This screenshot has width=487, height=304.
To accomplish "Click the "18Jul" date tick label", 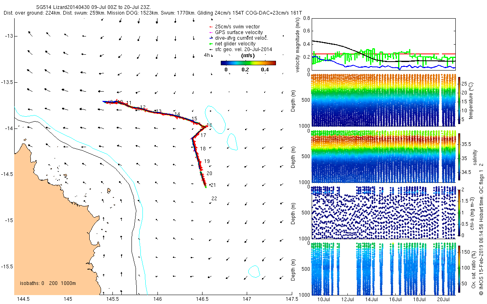I will [420, 299].
